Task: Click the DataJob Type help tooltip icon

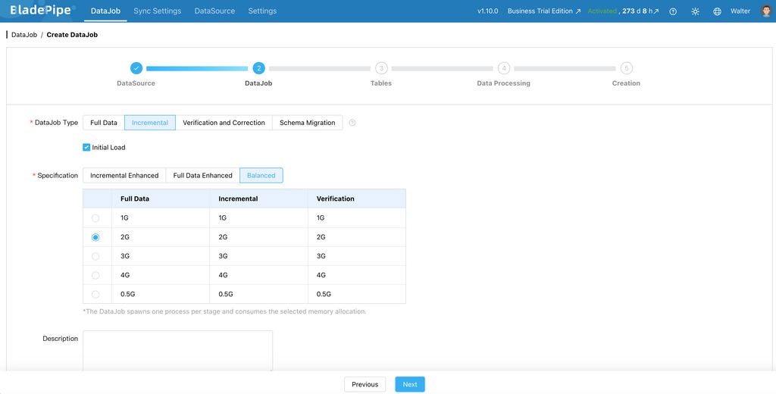Action: (352, 123)
